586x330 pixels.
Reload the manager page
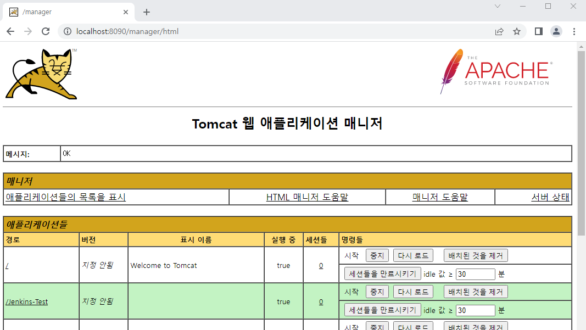[x=46, y=31]
